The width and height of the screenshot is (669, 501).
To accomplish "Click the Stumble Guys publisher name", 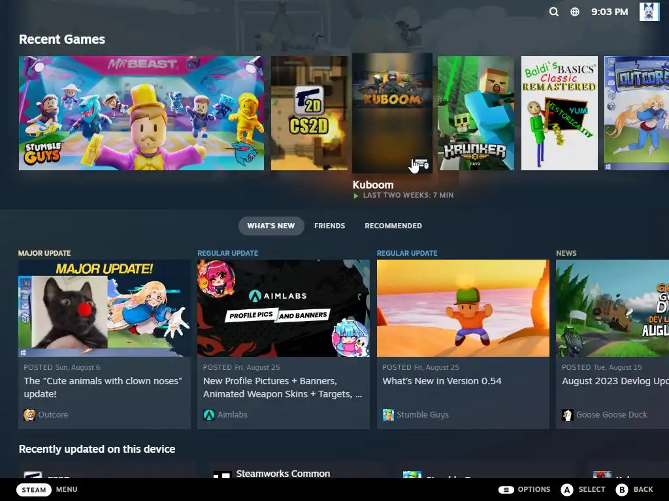I will pos(423,414).
